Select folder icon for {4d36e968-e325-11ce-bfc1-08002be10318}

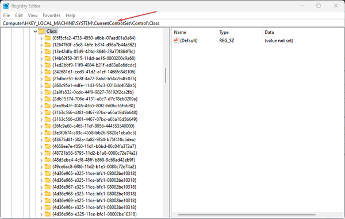tap(48, 194)
